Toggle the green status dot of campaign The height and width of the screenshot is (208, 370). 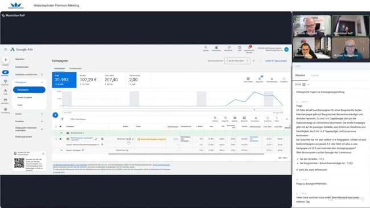61,139
